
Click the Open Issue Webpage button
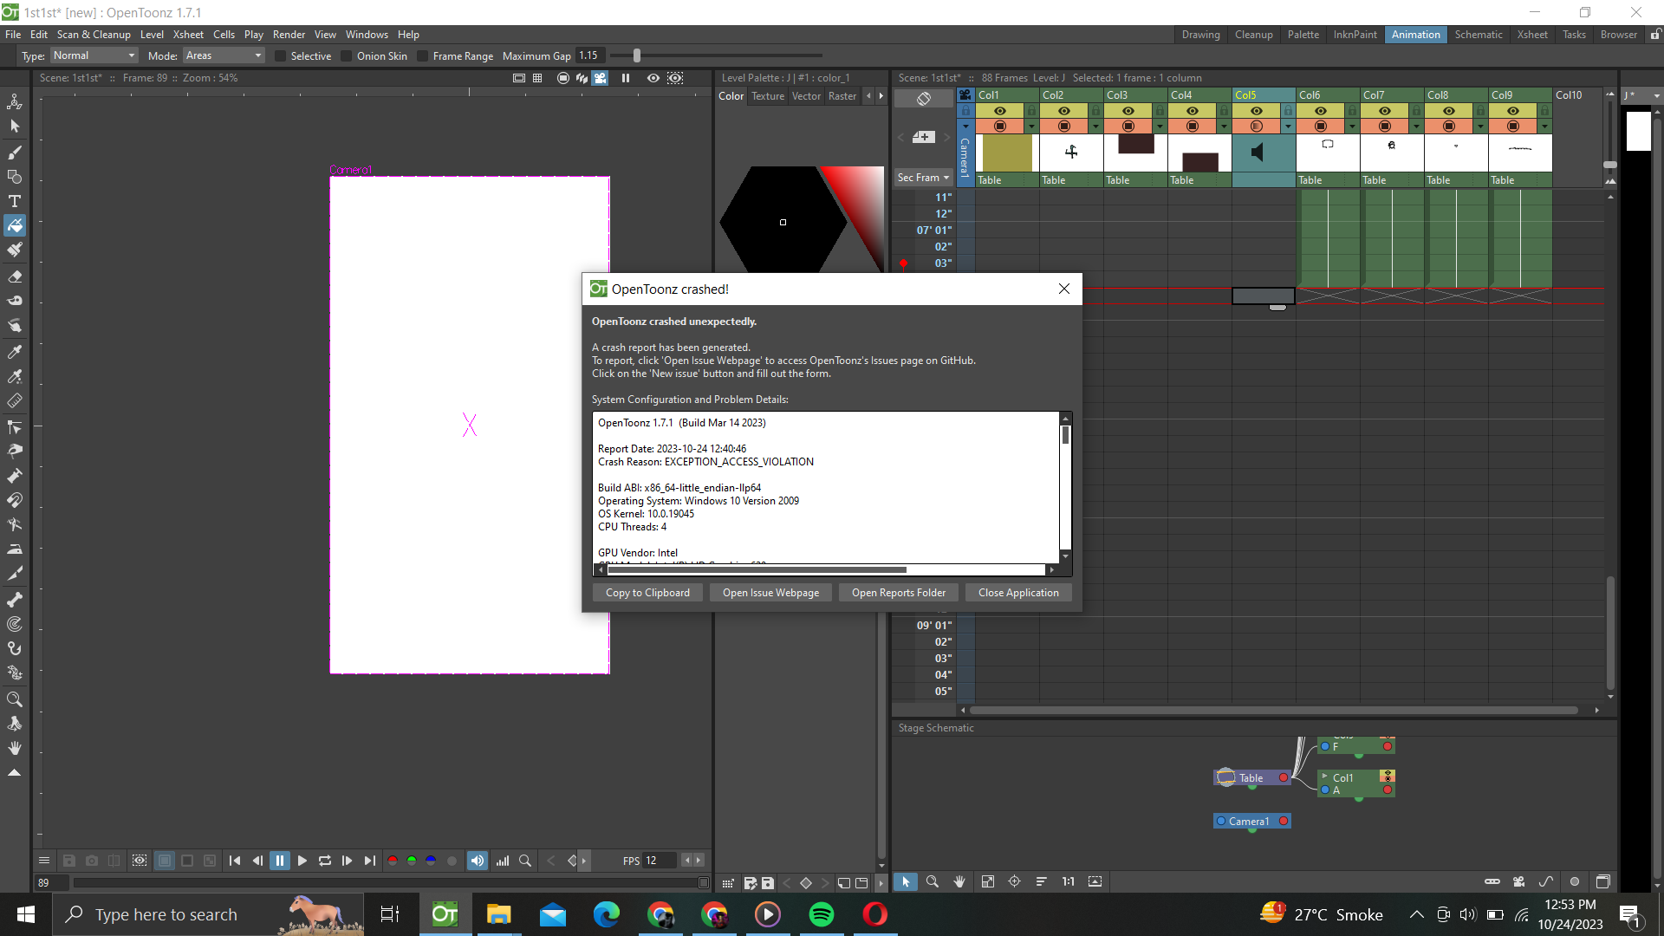coord(770,592)
